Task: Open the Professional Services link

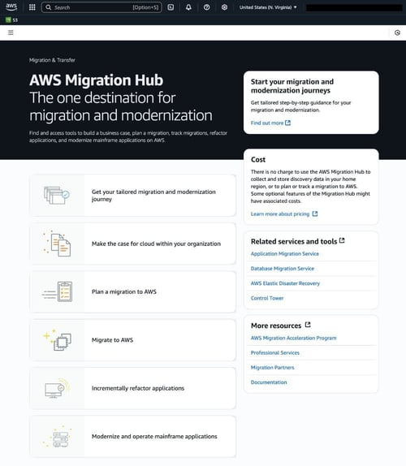Action: [275, 353]
